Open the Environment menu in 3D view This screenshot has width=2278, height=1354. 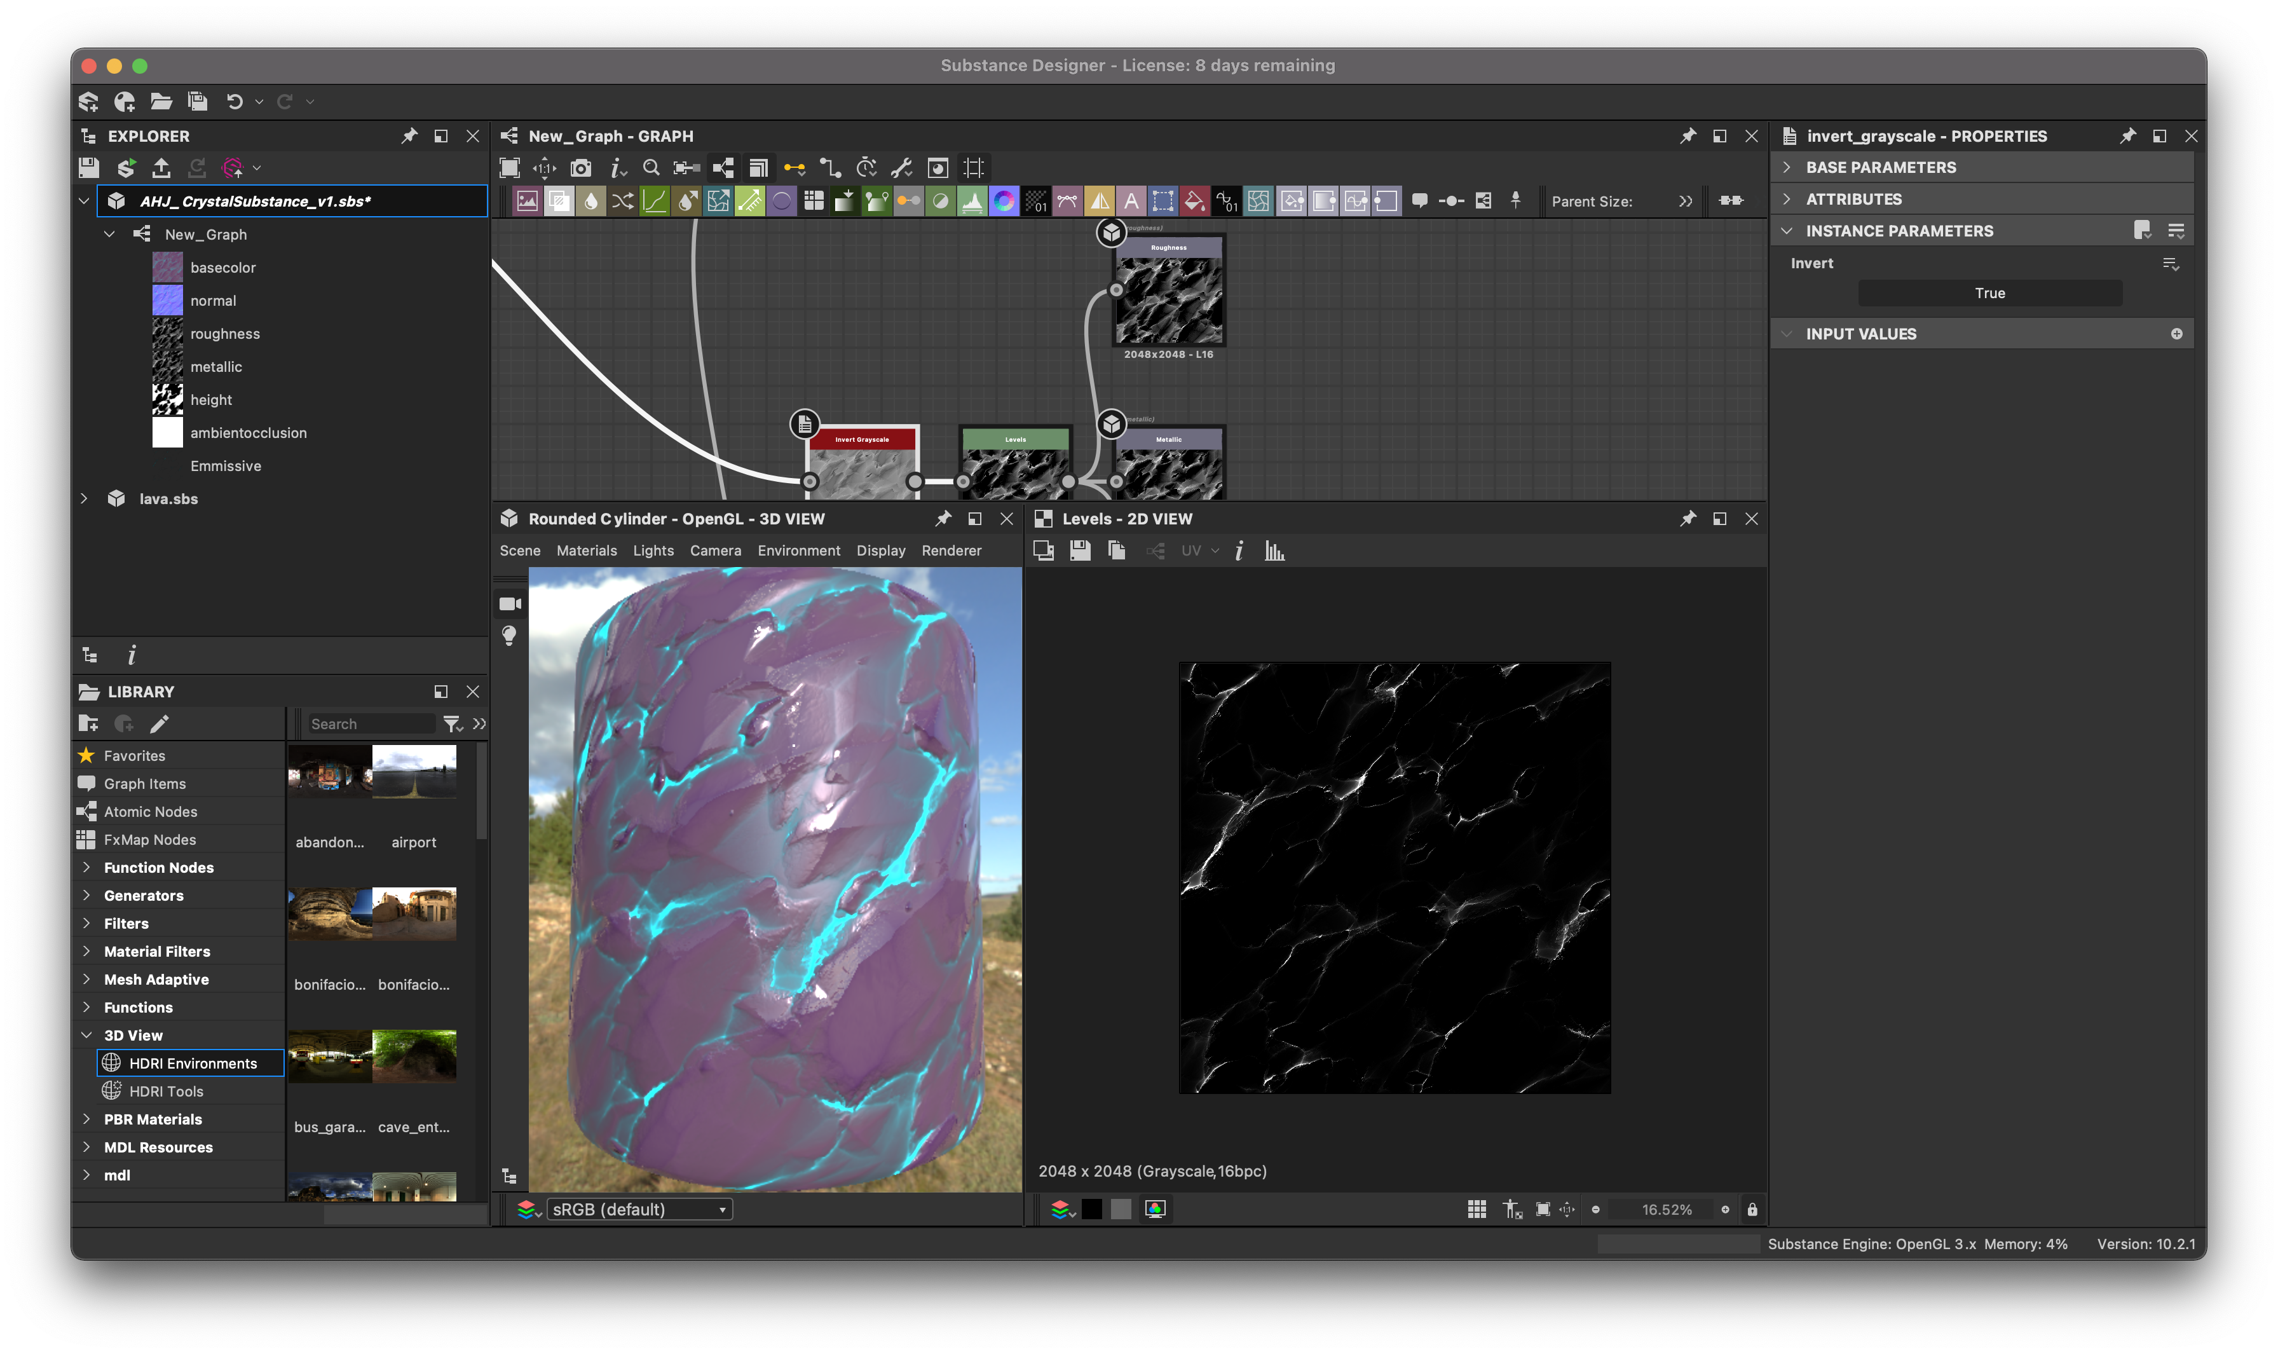pos(798,551)
